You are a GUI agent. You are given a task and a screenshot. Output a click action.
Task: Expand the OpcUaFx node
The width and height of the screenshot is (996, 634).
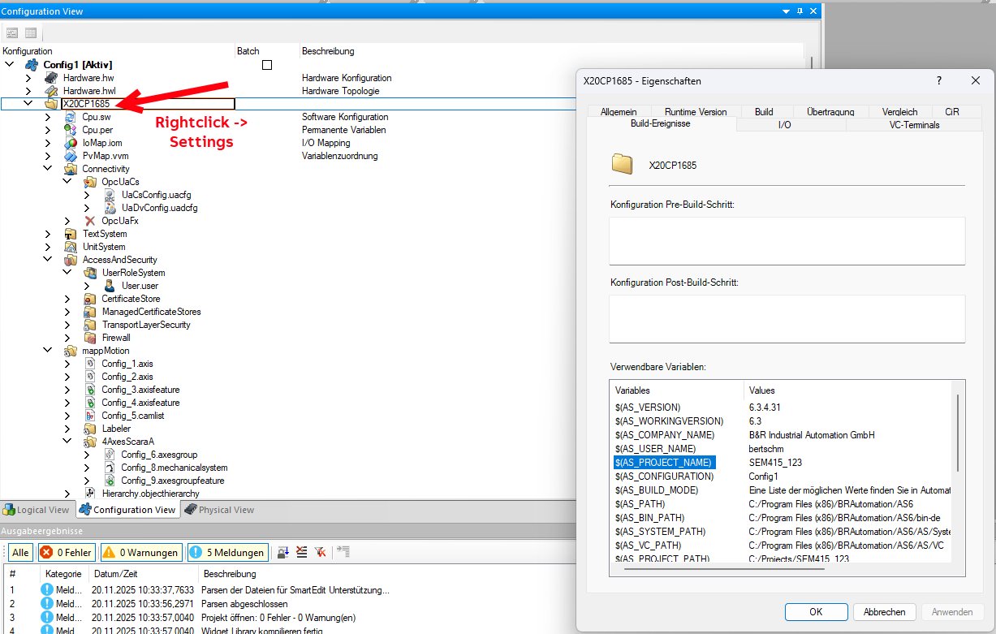tap(67, 221)
